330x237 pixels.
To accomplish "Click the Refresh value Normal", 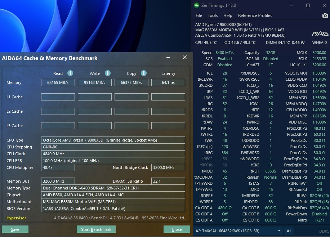I will point(271,177).
